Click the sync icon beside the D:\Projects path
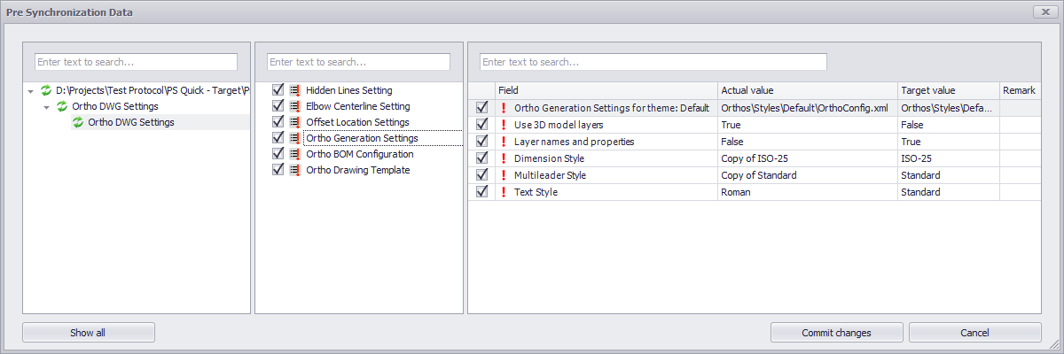The image size is (1064, 354). point(46,90)
